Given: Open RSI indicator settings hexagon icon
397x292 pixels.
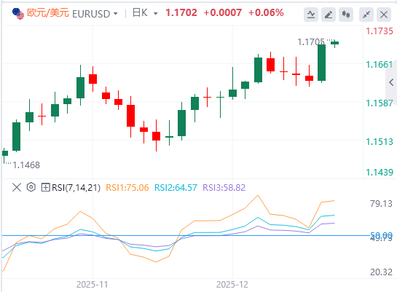Looking at the screenshot, I should tap(31, 187).
